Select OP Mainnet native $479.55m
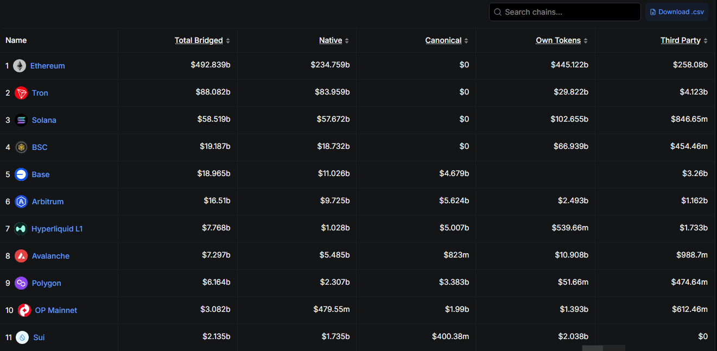Viewport: 717px width, 351px height. [x=332, y=309]
